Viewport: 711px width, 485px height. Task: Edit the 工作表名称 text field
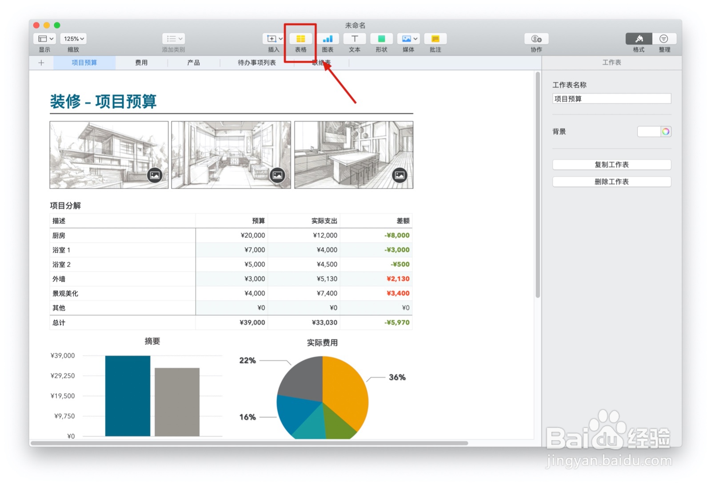(611, 99)
